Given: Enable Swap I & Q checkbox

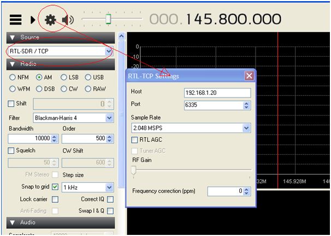Looking at the screenshot, I should click(x=110, y=211).
